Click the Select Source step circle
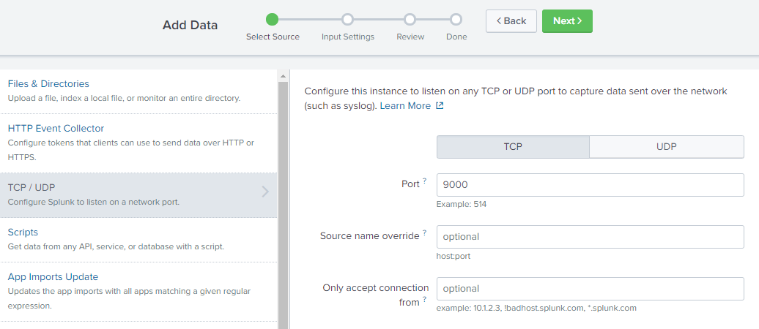 [x=273, y=20]
